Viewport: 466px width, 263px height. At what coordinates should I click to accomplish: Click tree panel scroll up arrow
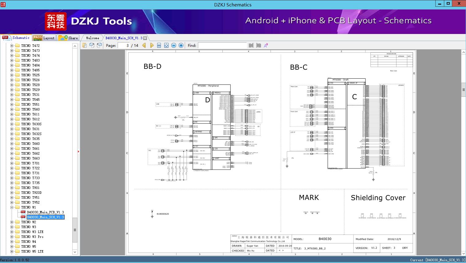[75, 46]
